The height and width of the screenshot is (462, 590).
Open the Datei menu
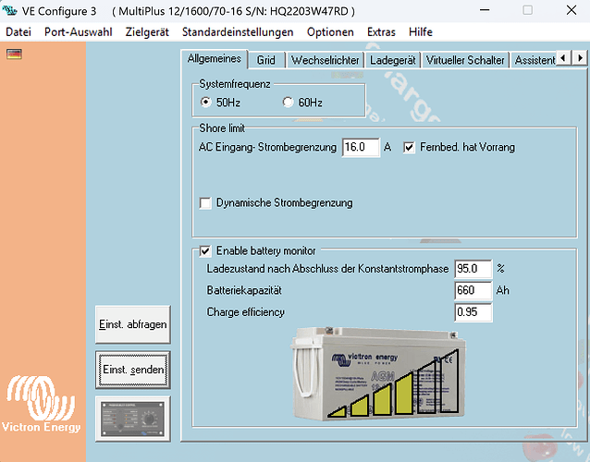click(x=18, y=32)
